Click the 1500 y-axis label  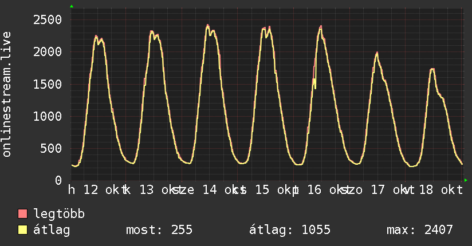[48, 84]
